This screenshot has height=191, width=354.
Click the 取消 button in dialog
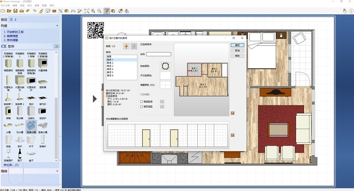tap(237, 50)
